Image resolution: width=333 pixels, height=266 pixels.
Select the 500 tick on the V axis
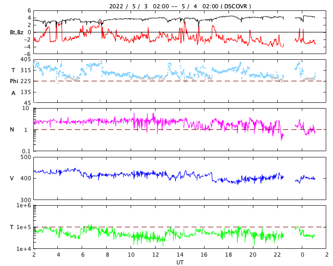click(25, 157)
